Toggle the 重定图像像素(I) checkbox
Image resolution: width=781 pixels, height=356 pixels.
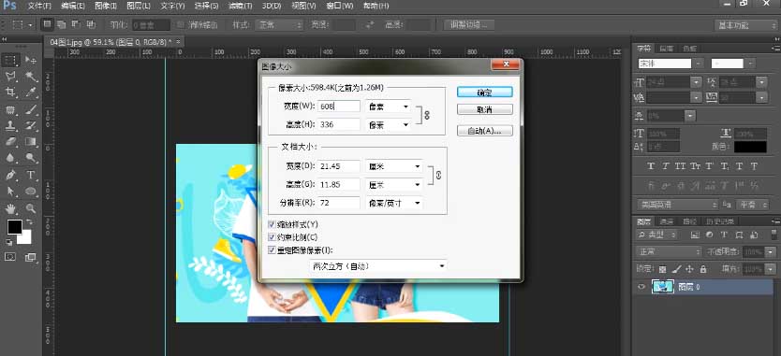(272, 250)
